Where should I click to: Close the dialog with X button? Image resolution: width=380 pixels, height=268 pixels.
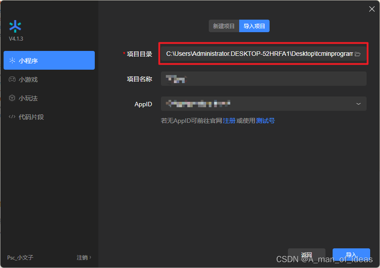point(372,9)
